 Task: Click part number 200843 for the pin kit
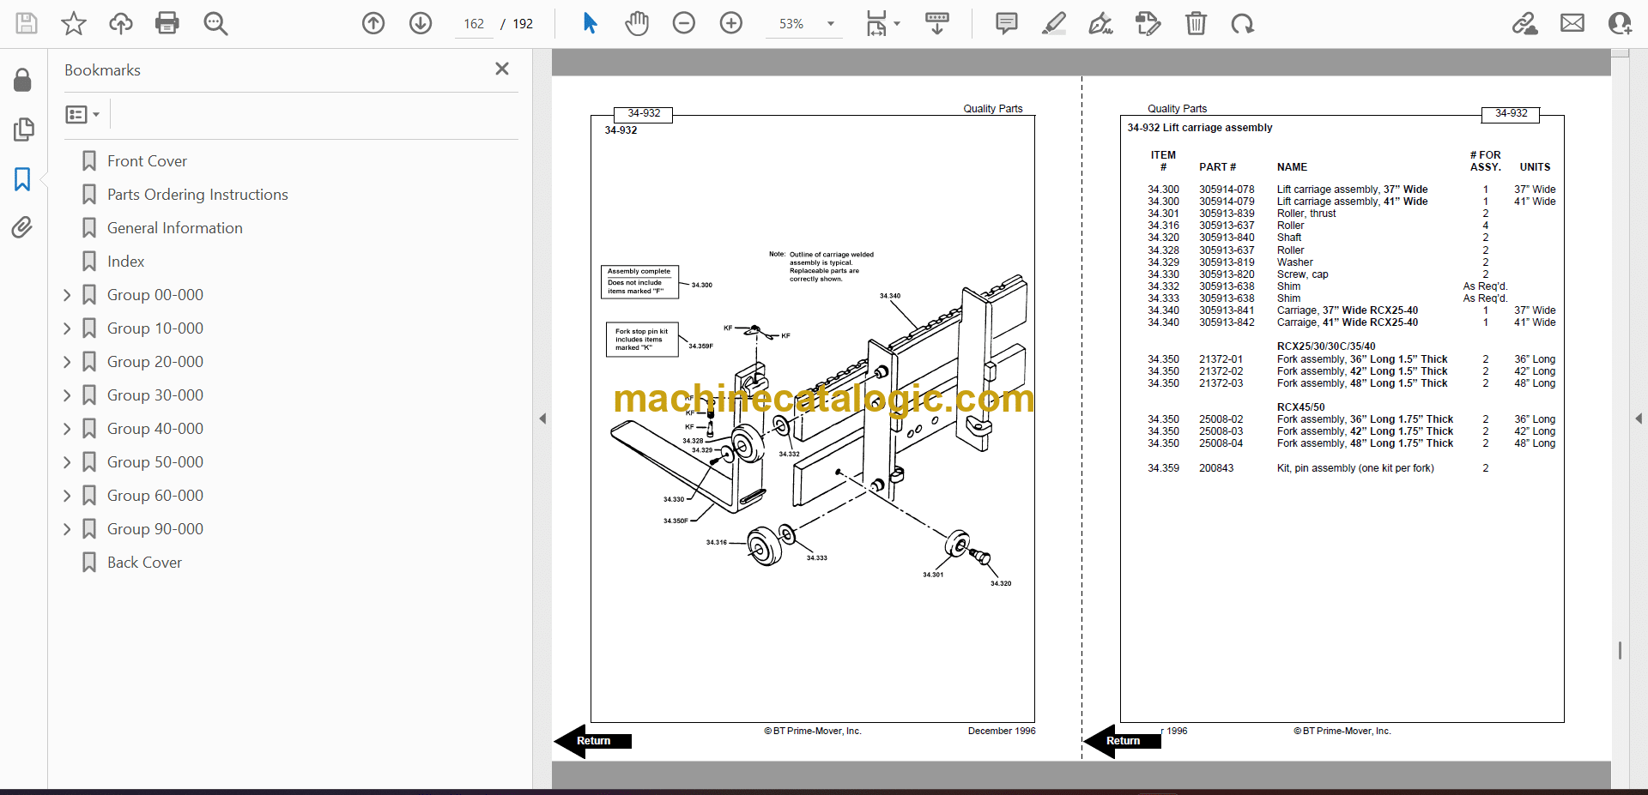(x=1216, y=468)
